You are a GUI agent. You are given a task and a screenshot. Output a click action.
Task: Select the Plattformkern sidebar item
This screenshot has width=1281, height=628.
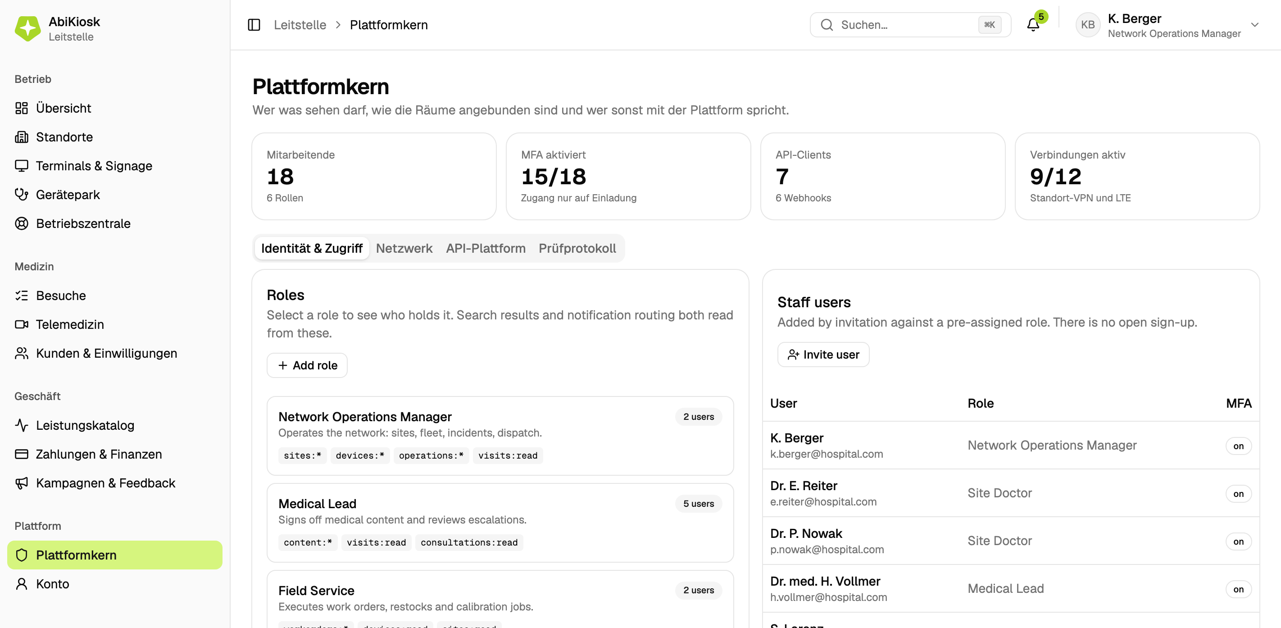[x=115, y=555]
